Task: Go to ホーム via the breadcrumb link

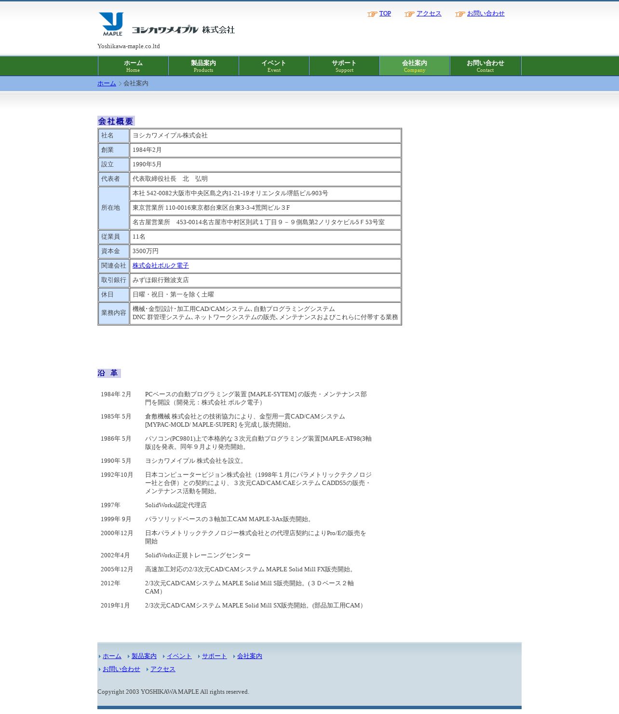Action: [107, 83]
